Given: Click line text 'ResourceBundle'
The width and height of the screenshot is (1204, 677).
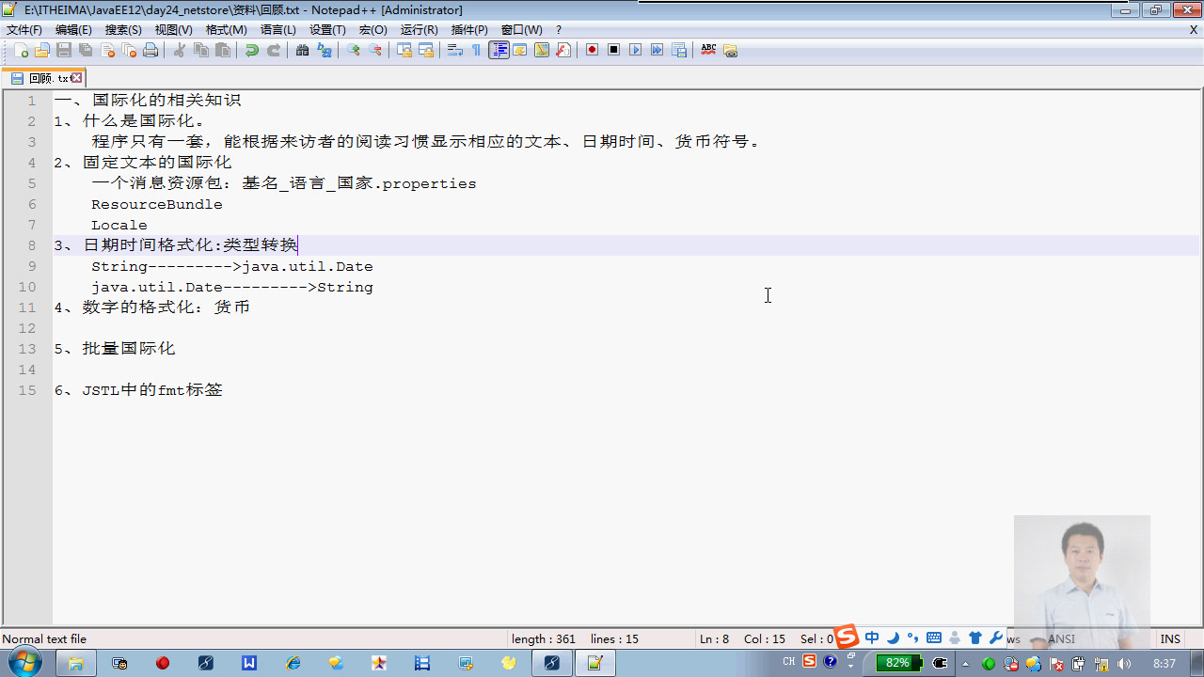Looking at the screenshot, I should pos(157,204).
